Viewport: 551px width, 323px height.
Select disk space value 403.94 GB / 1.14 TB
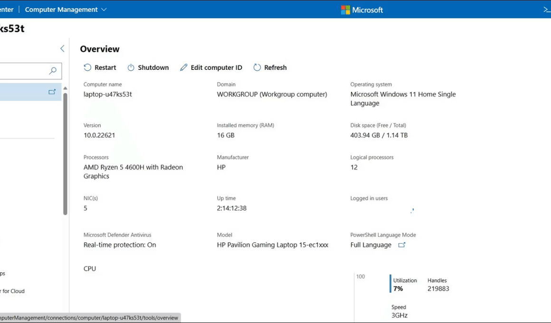point(379,135)
